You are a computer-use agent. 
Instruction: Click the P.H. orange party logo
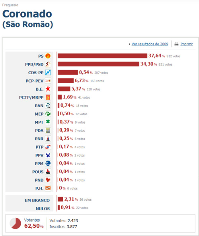[x=48, y=188]
